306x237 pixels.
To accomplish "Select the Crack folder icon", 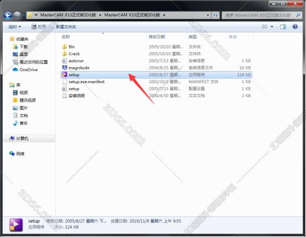I will point(65,54).
